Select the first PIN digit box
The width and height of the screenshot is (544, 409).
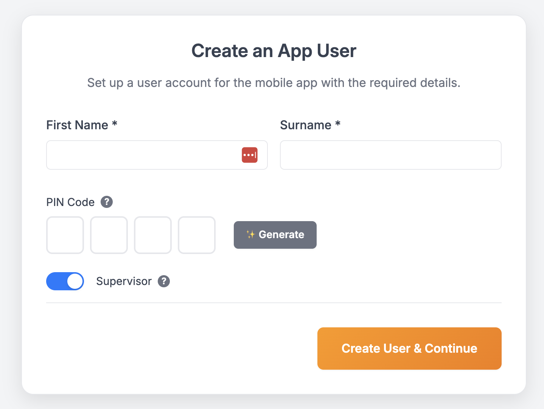pos(65,235)
